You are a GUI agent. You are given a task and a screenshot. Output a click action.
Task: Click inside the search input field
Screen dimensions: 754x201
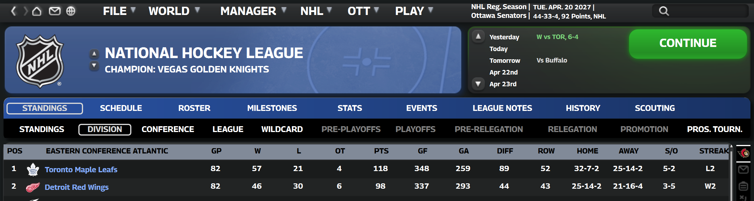[x=707, y=11]
